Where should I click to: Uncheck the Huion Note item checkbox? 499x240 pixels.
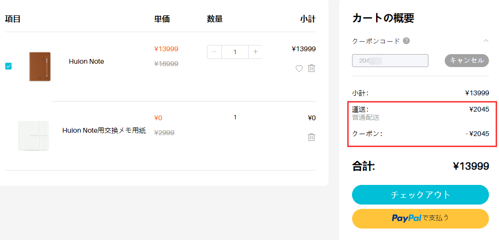click(x=9, y=67)
